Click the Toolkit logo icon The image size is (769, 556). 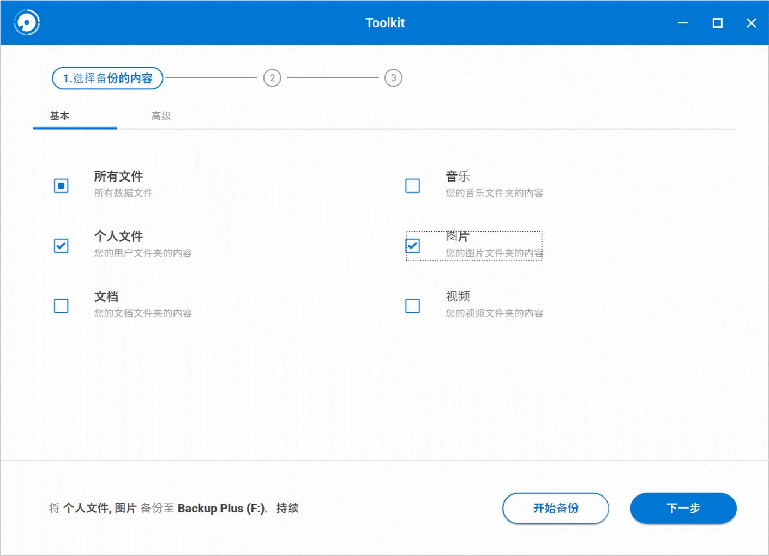click(26, 23)
